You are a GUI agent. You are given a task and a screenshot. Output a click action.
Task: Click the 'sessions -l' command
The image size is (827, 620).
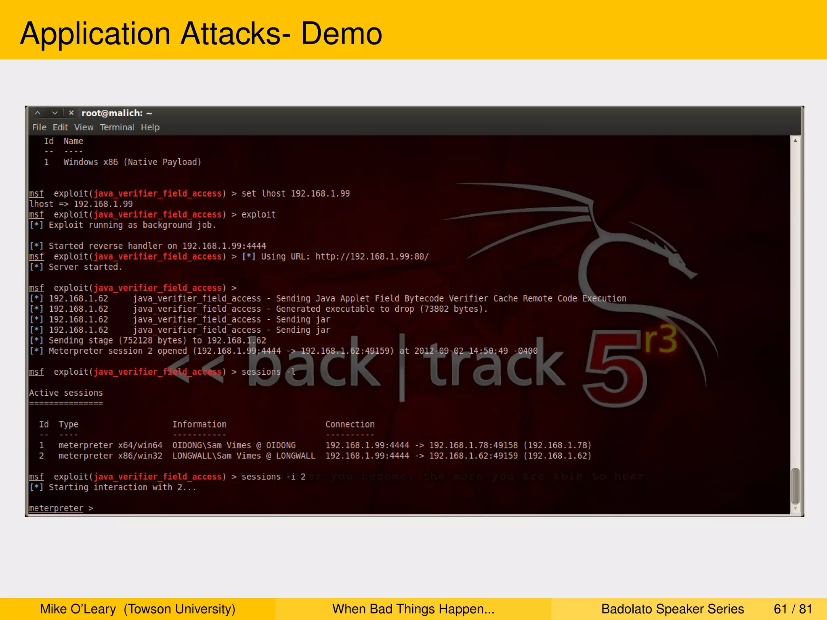tap(269, 372)
